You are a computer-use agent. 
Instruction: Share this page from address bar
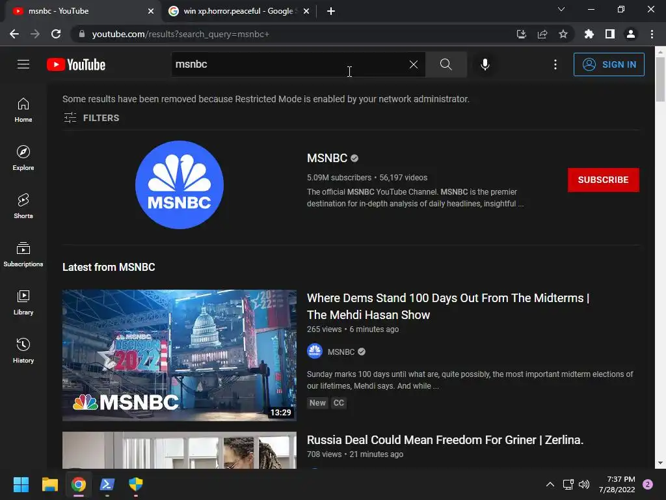click(542, 34)
